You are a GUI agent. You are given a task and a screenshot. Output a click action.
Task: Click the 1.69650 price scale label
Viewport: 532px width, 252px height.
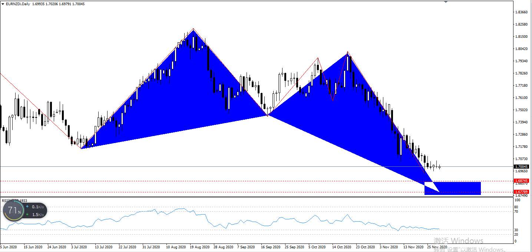point(522,171)
